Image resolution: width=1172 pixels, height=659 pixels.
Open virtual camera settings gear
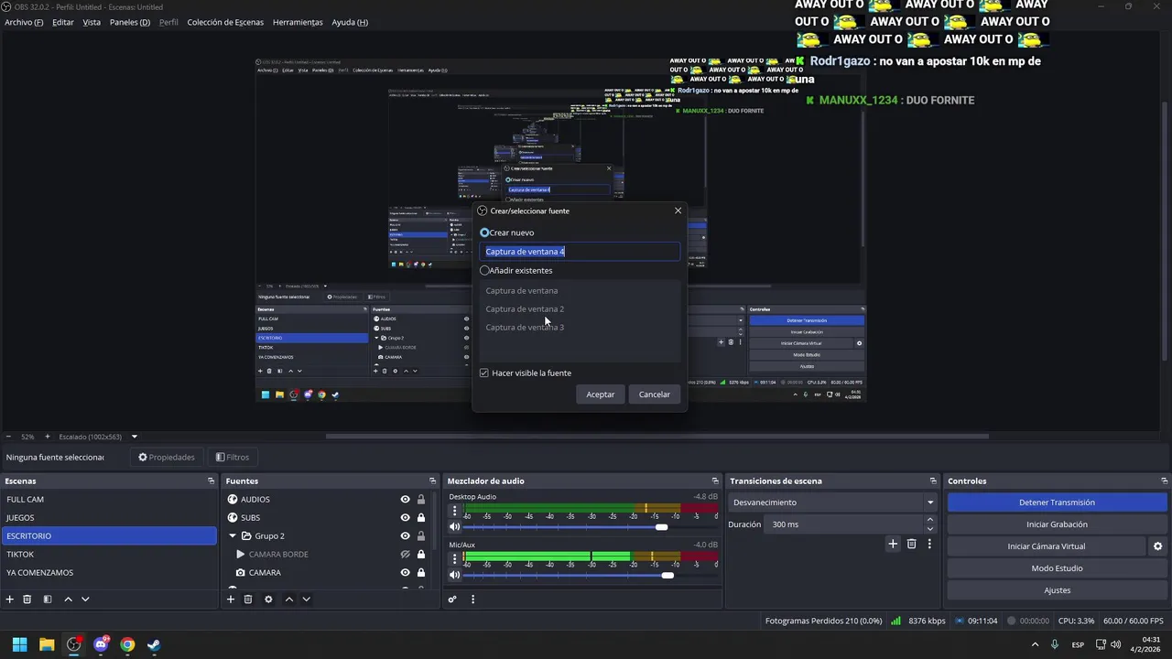(1157, 546)
